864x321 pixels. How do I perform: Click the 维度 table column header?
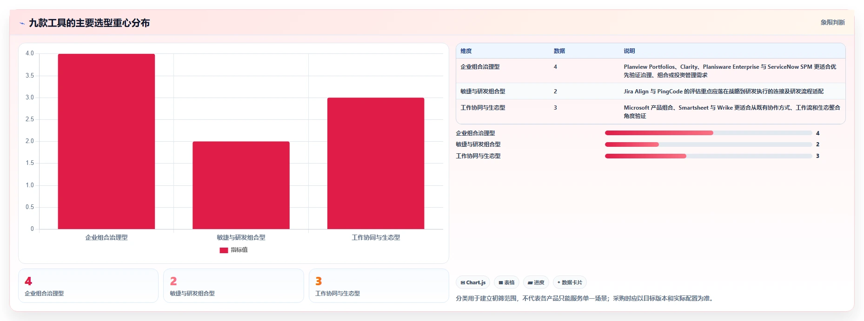[x=466, y=51]
